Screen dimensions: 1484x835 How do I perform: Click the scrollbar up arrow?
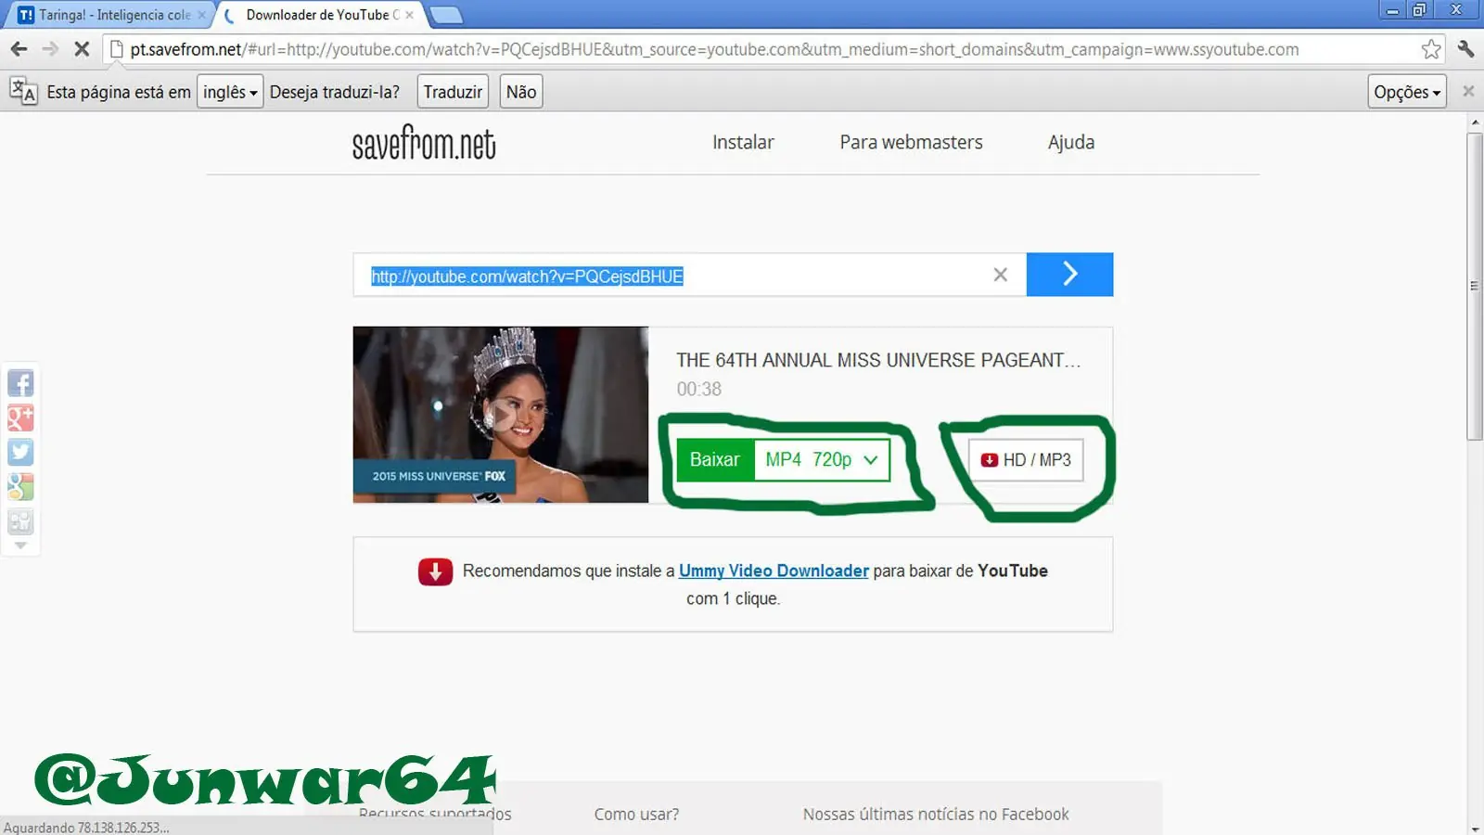pos(1475,122)
